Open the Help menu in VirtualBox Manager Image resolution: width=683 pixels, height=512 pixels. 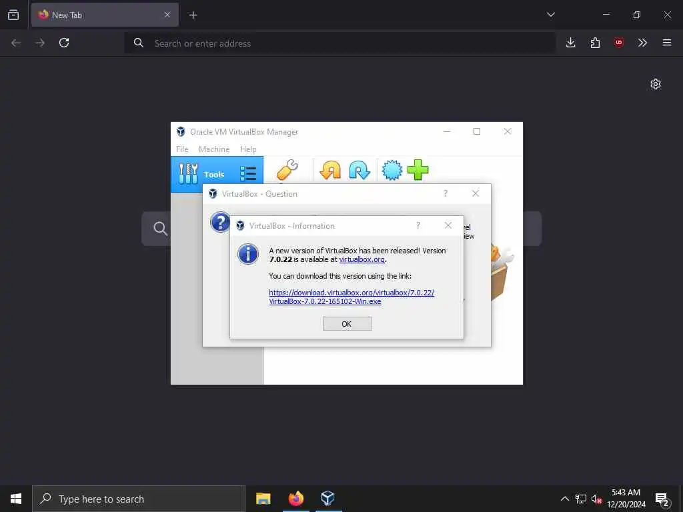248,149
